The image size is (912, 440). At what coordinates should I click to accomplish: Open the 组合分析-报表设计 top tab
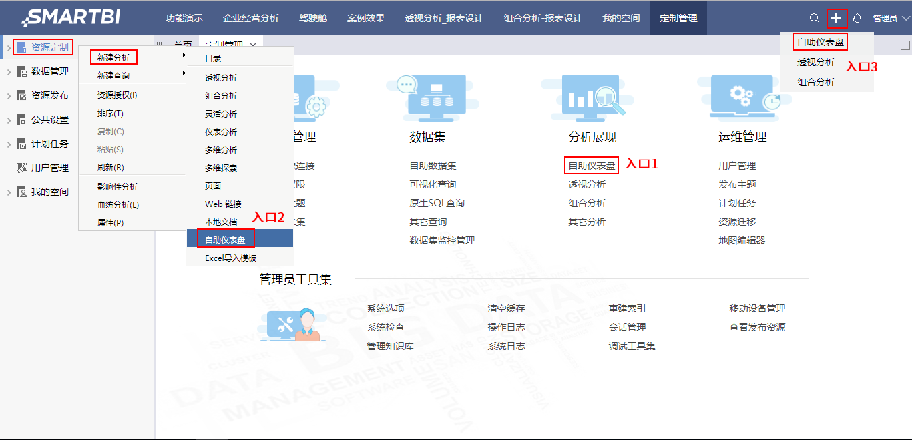[543, 18]
